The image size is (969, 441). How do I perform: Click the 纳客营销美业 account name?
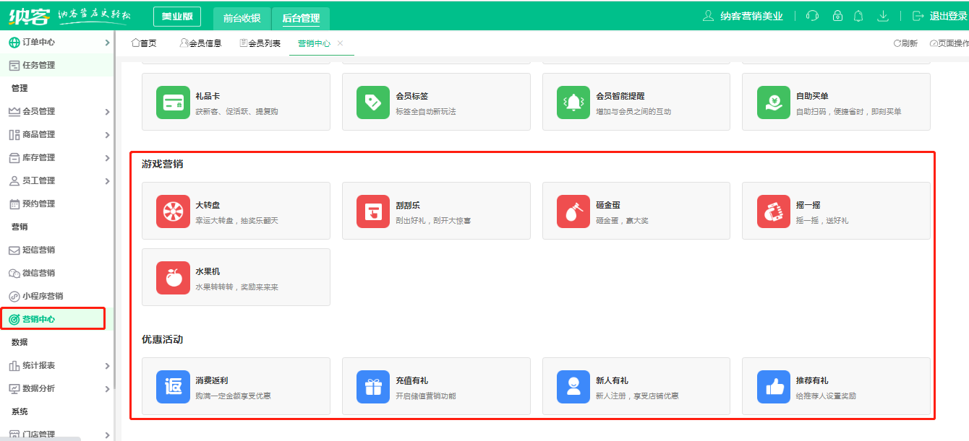coord(751,16)
